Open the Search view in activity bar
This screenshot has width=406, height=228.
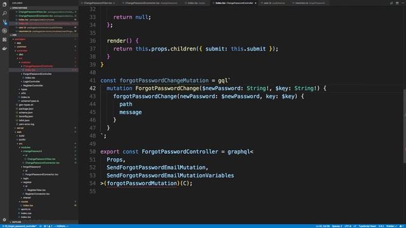tap(4, 13)
